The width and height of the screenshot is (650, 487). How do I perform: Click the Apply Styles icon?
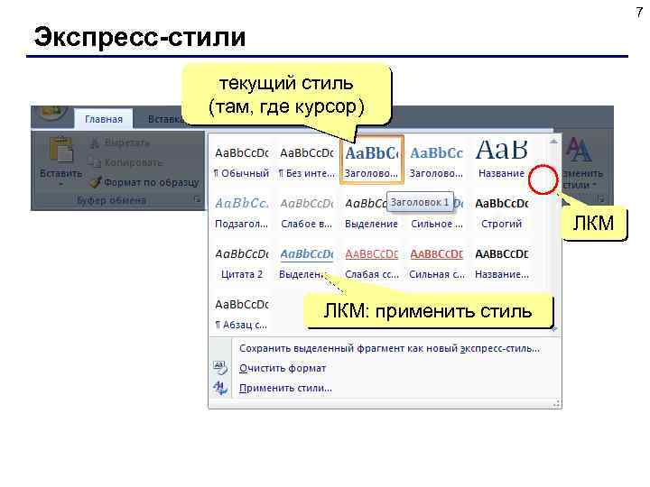tap(219, 388)
